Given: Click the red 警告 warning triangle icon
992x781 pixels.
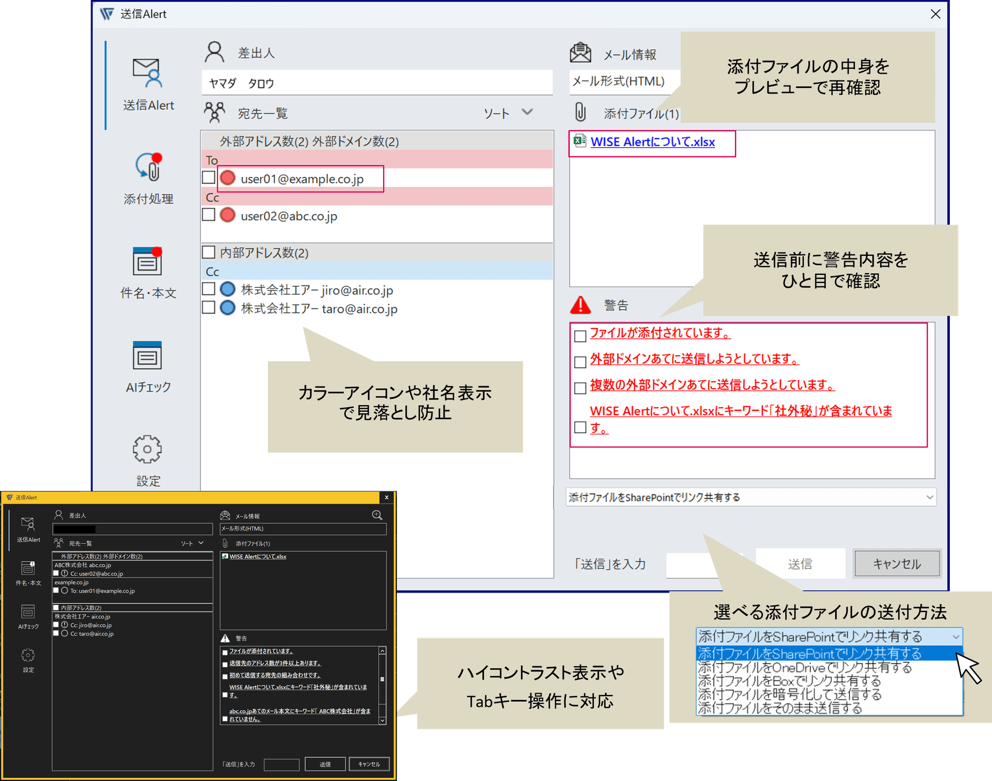Looking at the screenshot, I should [x=580, y=305].
